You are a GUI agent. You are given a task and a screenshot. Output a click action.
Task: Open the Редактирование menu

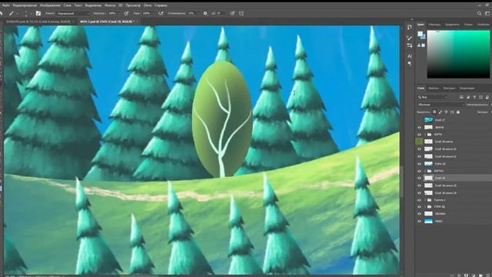25,5
